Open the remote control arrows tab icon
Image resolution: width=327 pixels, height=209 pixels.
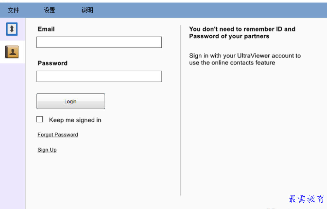(x=12, y=29)
